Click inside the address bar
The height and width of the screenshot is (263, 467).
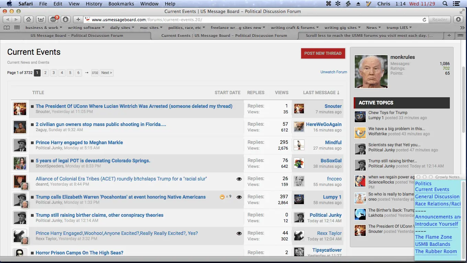(x=206, y=20)
